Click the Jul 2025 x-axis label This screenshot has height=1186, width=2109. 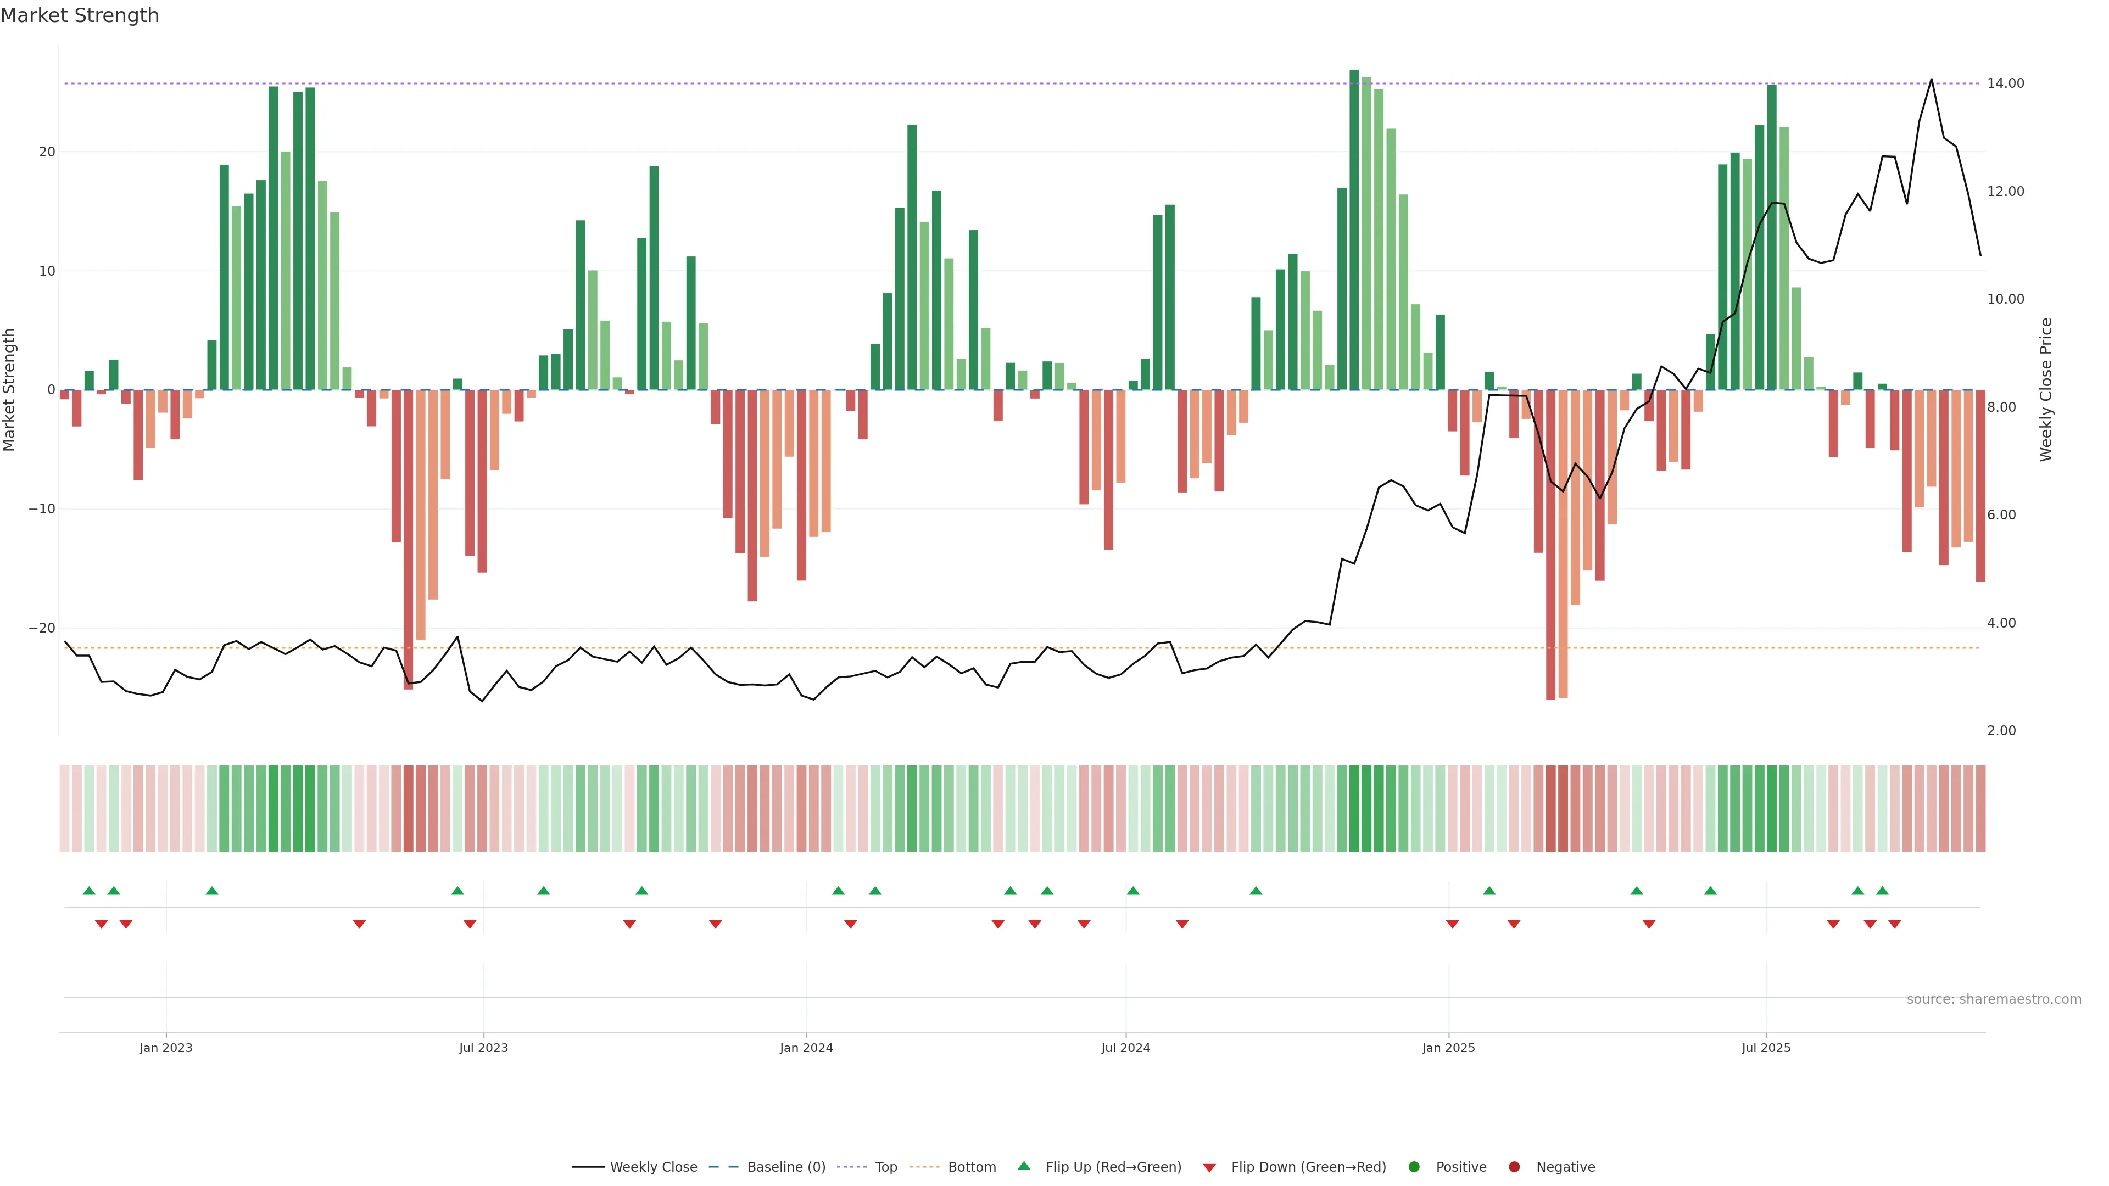(1766, 1048)
